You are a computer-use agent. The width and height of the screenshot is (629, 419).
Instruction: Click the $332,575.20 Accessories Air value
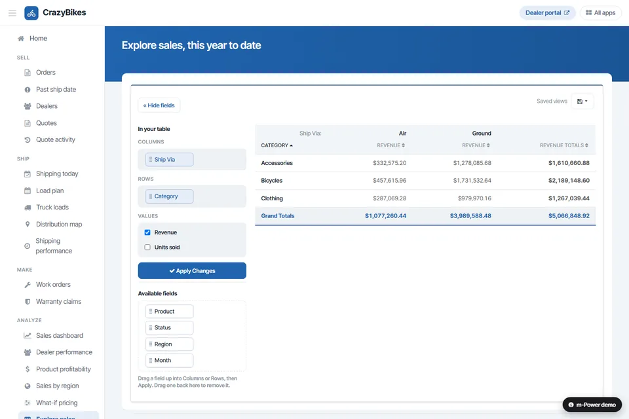coord(389,163)
